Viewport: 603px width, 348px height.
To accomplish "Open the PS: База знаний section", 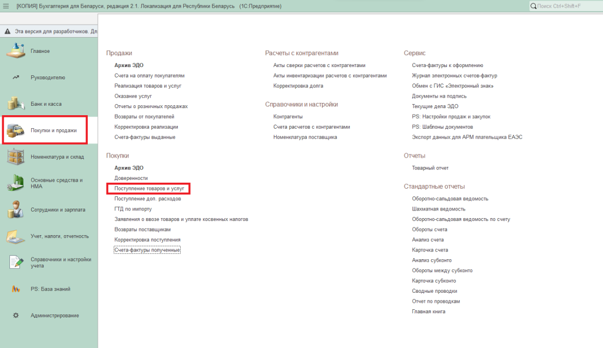I will click(45, 289).
